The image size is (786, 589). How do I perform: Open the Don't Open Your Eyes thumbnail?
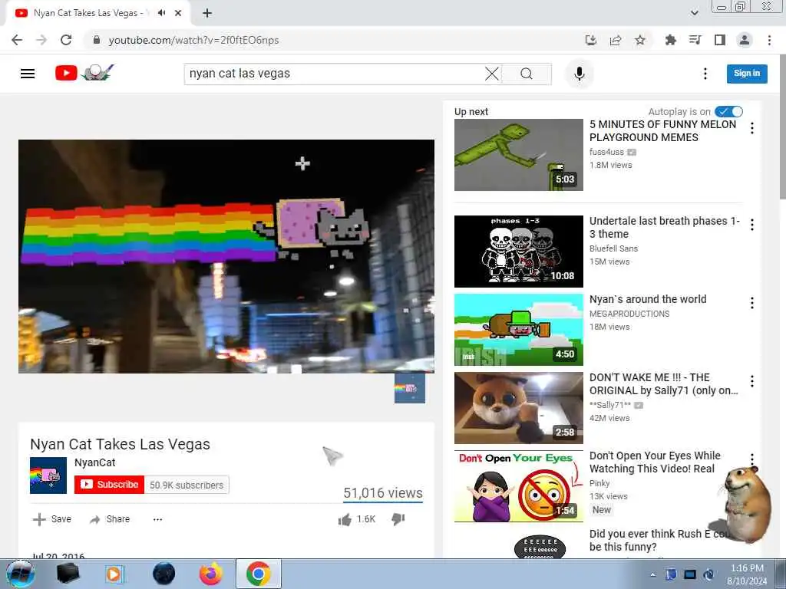[x=519, y=485]
